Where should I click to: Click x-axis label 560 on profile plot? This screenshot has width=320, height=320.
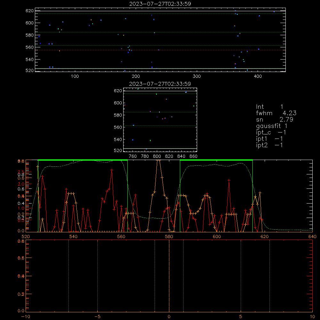click(x=121, y=236)
